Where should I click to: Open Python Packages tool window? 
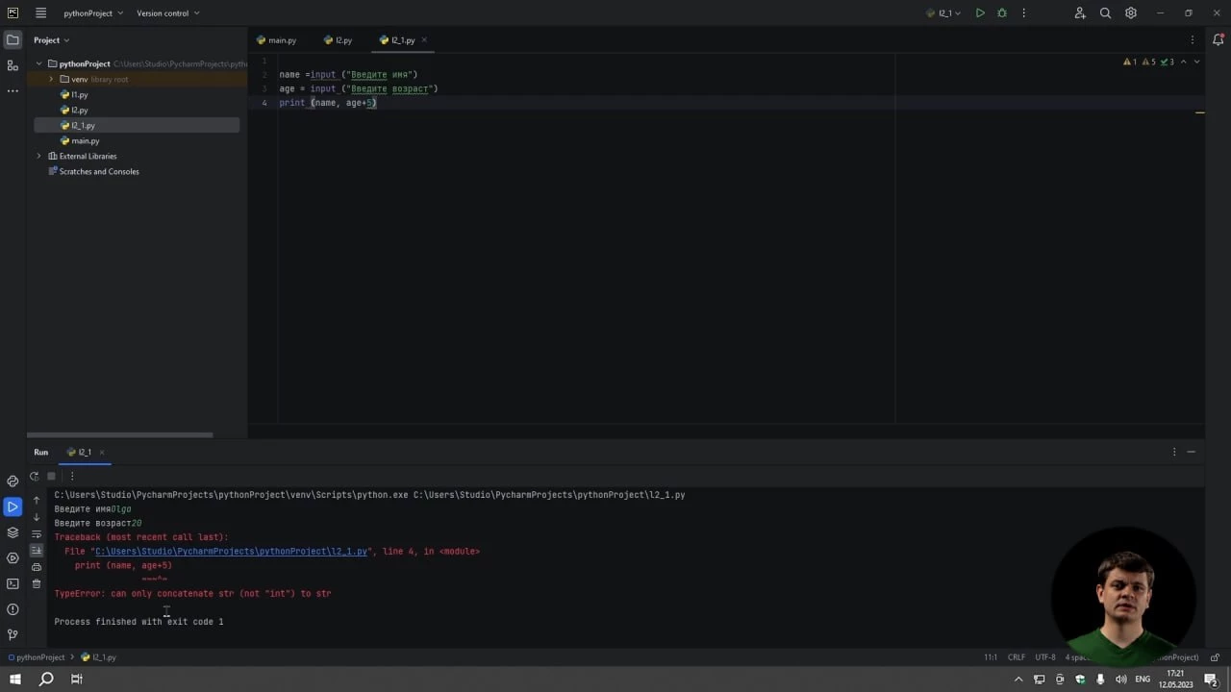point(13,532)
